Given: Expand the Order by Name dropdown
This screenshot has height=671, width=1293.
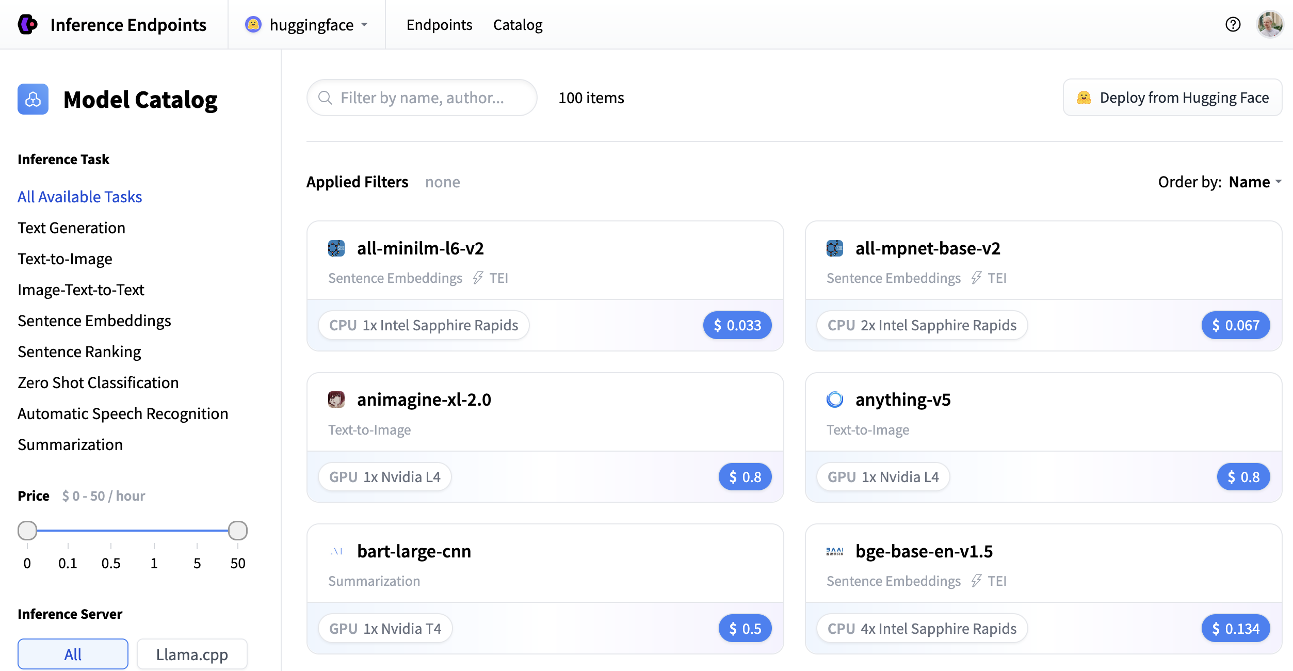Looking at the screenshot, I should 1254,182.
